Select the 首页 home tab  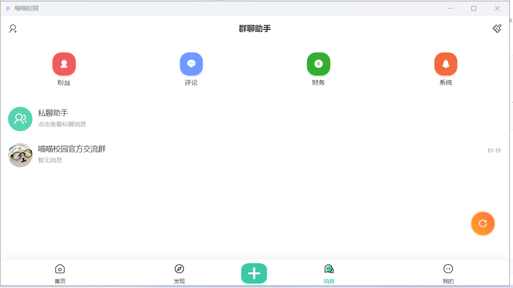(60, 273)
